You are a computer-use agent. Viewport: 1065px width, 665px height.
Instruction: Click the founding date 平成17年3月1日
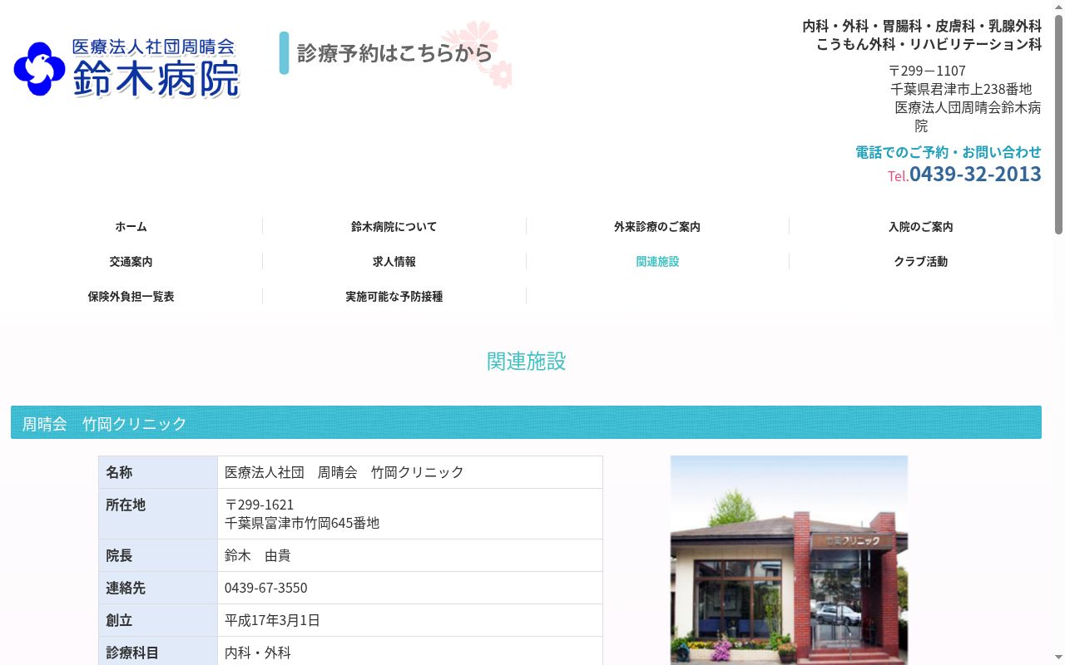coord(272,620)
